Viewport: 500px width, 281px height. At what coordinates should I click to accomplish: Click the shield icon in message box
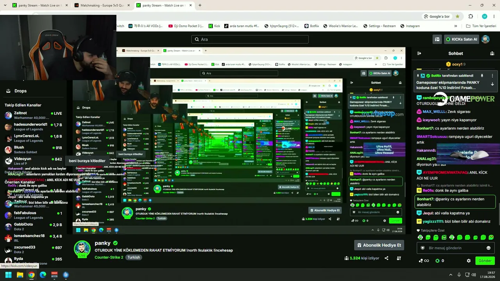pos(422,248)
